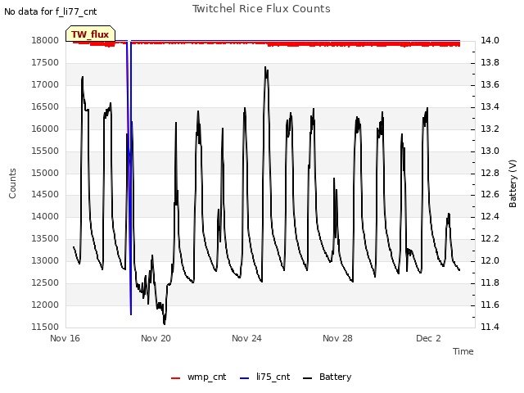Click the Nov 16 x-axis label

(x=65, y=338)
